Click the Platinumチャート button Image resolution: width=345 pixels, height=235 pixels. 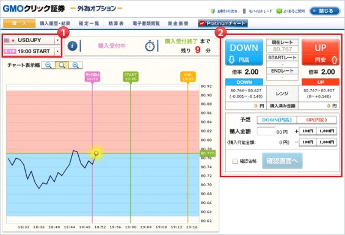tap(223, 23)
